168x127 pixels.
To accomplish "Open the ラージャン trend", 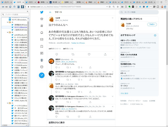I will pos(124,86).
